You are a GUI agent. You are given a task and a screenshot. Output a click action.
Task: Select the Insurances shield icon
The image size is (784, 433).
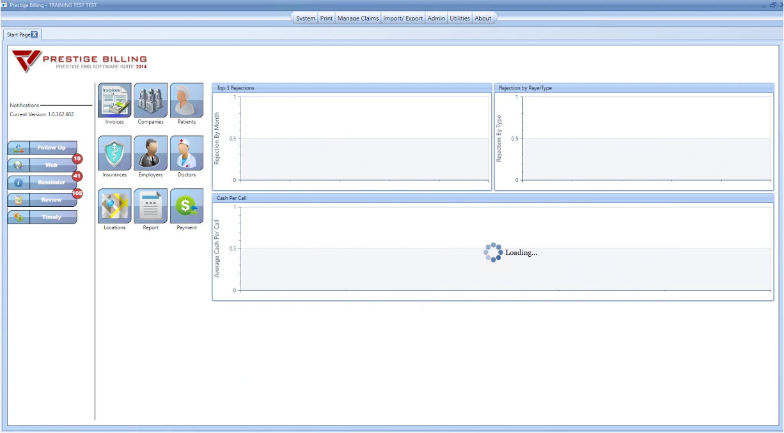114,153
